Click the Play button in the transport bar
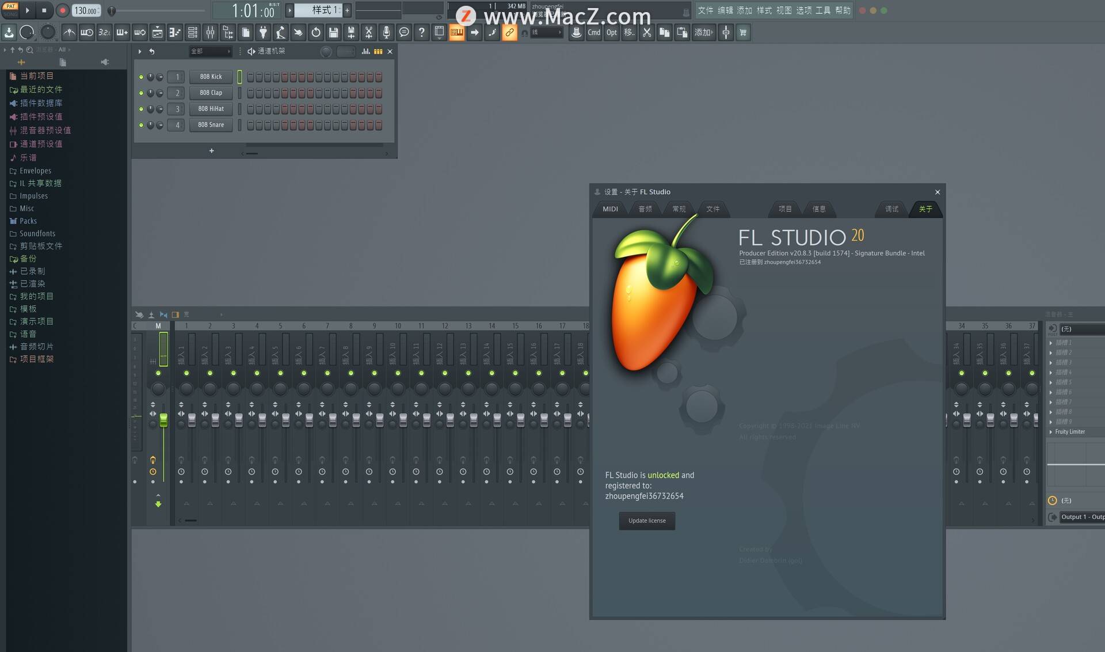The width and height of the screenshot is (1105, 652). pyautogui.click(x=27, y=10)
